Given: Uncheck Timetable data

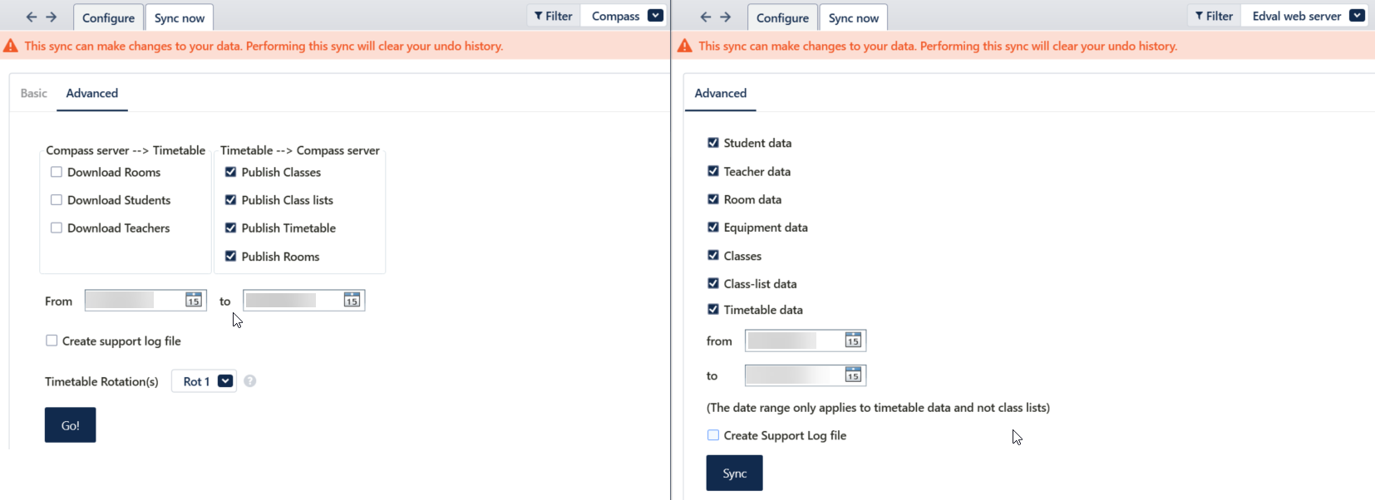Looking at the screenshot, I should [713, 310].
